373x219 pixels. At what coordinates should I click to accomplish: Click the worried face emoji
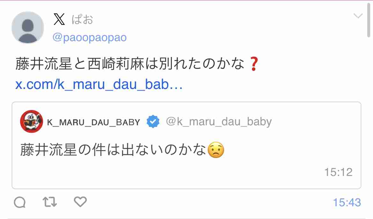pyautogui.click(x=216, y=150)
